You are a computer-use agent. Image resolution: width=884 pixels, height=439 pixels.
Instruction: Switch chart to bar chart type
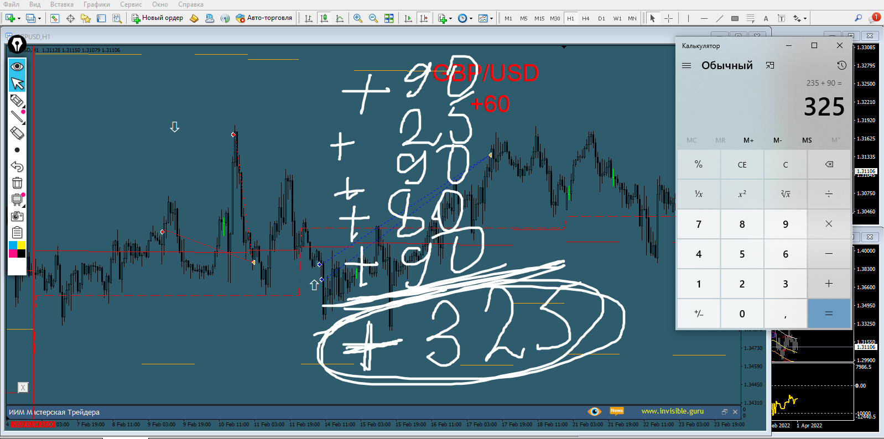(309, 18)
